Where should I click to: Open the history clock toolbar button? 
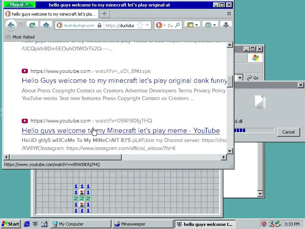(x=208, y=25)
